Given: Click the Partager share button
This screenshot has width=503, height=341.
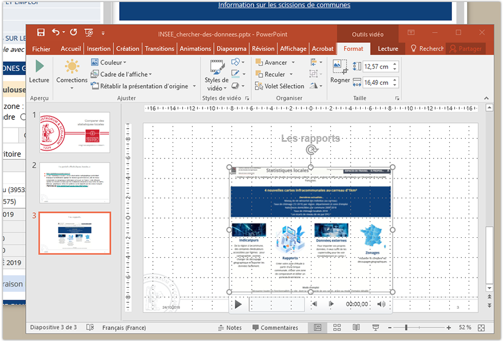Looking at the screenshot, I should click(466, 49).
